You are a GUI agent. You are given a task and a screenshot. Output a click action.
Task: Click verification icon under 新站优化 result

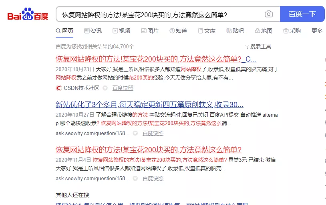tap(135, 133)
